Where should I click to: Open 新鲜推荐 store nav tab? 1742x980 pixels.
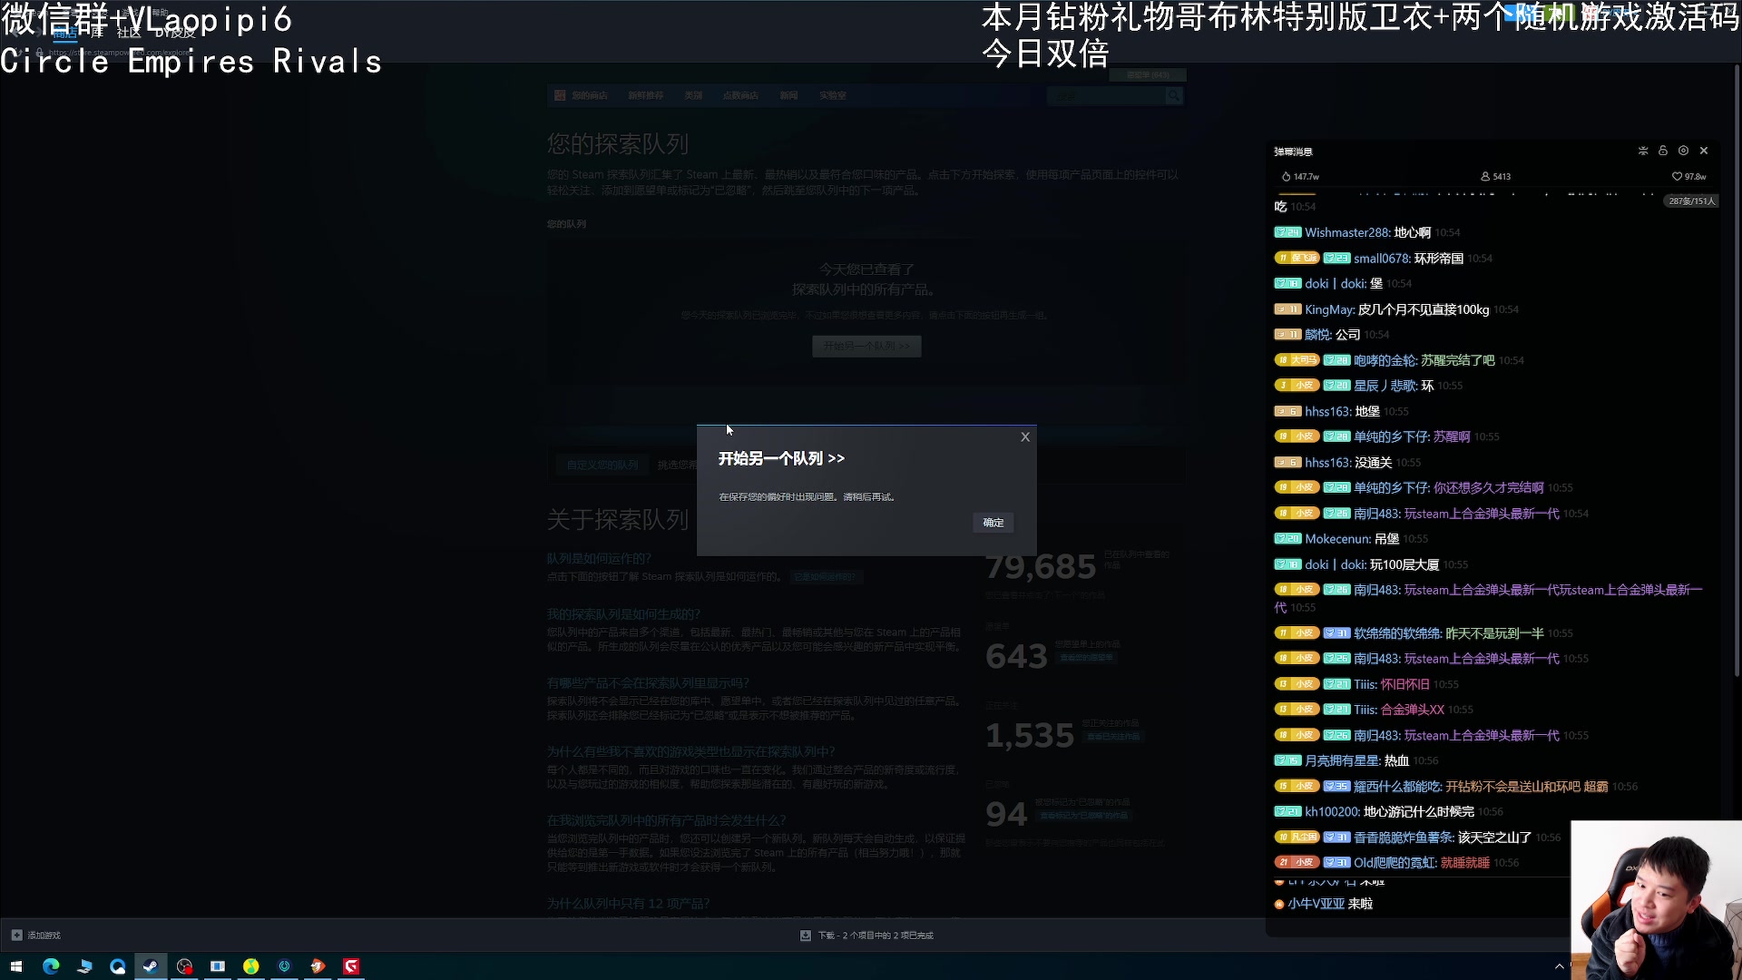coord(645,95)
